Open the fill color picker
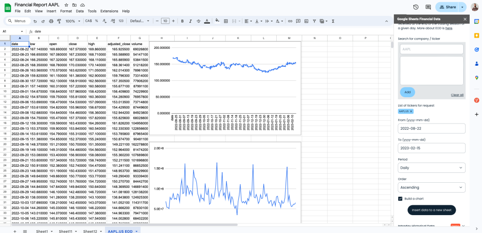The width and height of the screenshot is (482, 233). click(x=217, y=21)
